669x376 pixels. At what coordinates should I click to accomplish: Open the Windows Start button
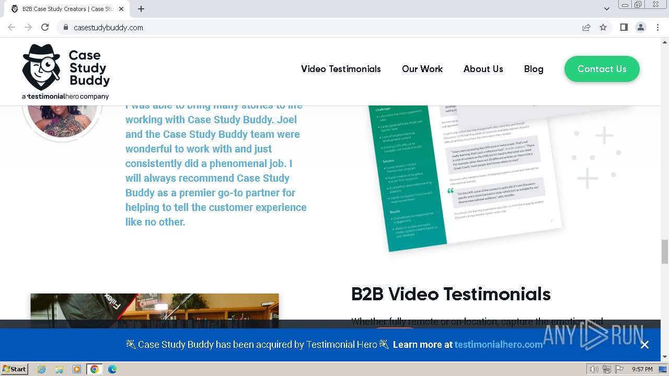[x=14, y=369]
